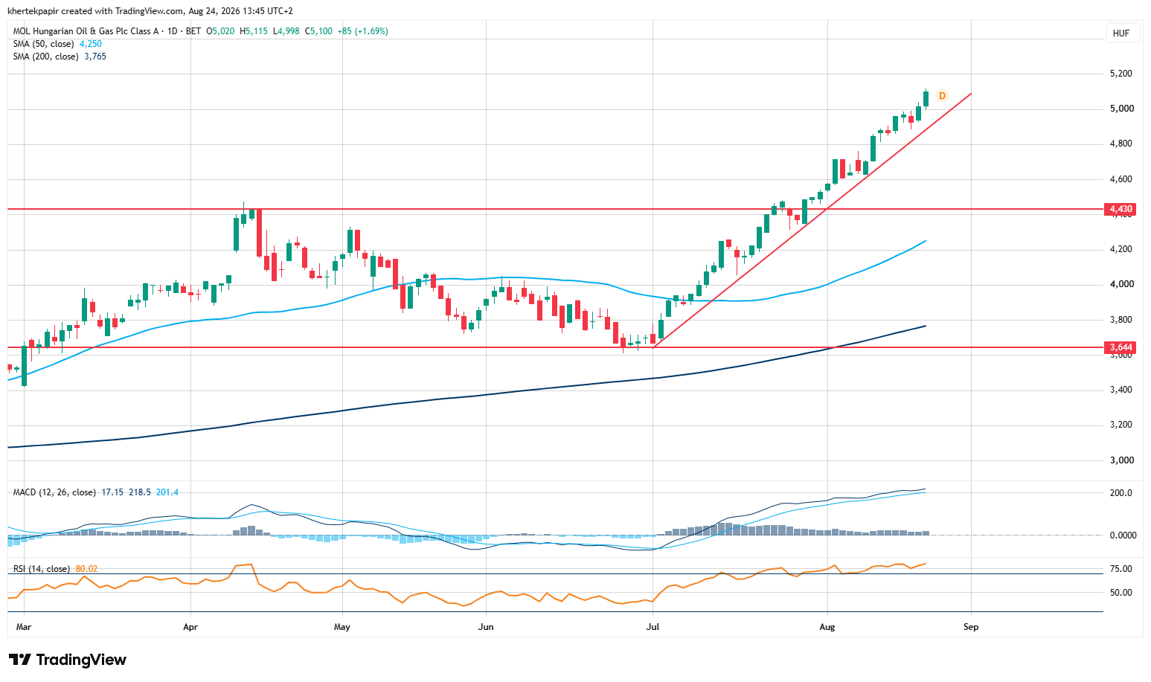Select the SMA (200, close) legend entry
1151x682 pixels.
(x=45, y=57)
